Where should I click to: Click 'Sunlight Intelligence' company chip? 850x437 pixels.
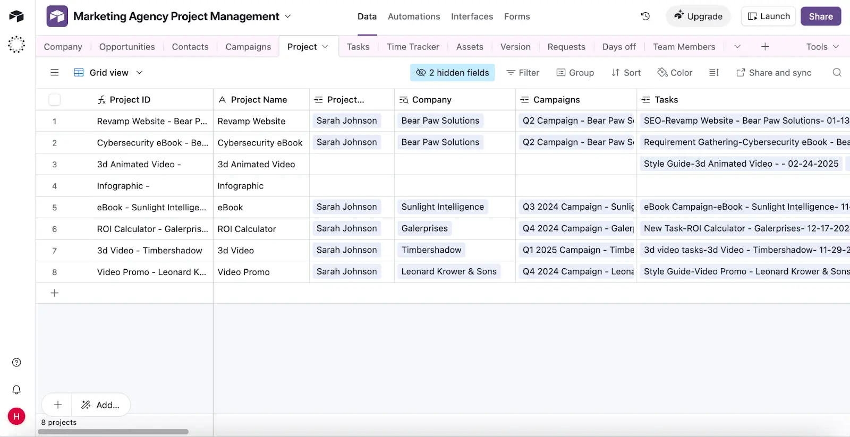point(443,207)
